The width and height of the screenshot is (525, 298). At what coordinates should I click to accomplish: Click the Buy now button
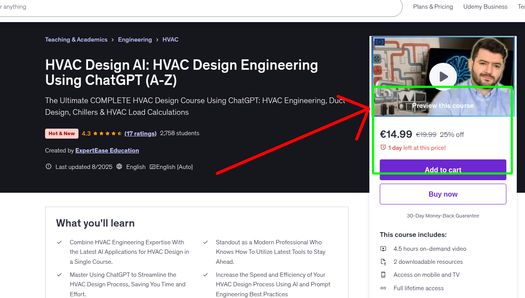(x=443, y=194)
